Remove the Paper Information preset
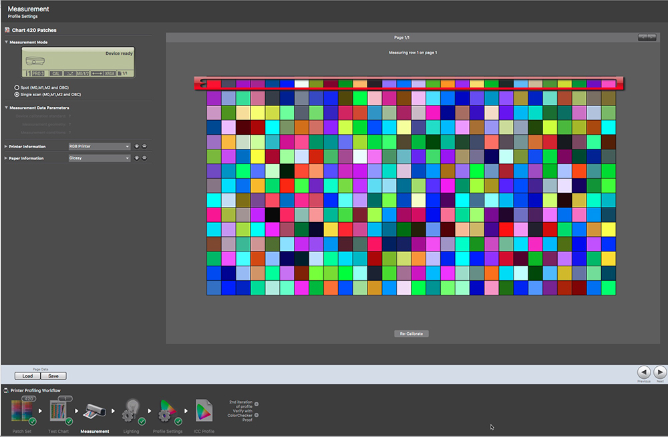This screenshot has width=668, height=437. point(144,158)
